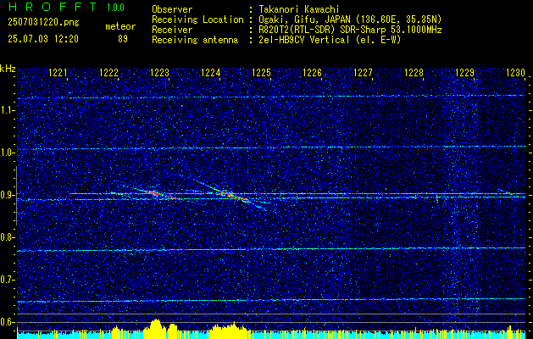Click the 0.9 frequency axis label
Viewport: 533px width, 339px height.
(7, 195)
